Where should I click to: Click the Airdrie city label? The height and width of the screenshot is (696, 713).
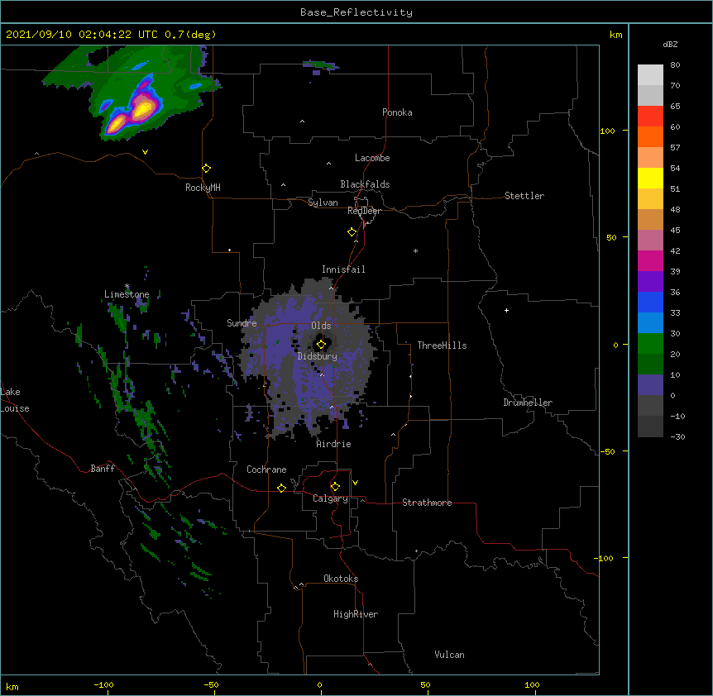point(334,444)
